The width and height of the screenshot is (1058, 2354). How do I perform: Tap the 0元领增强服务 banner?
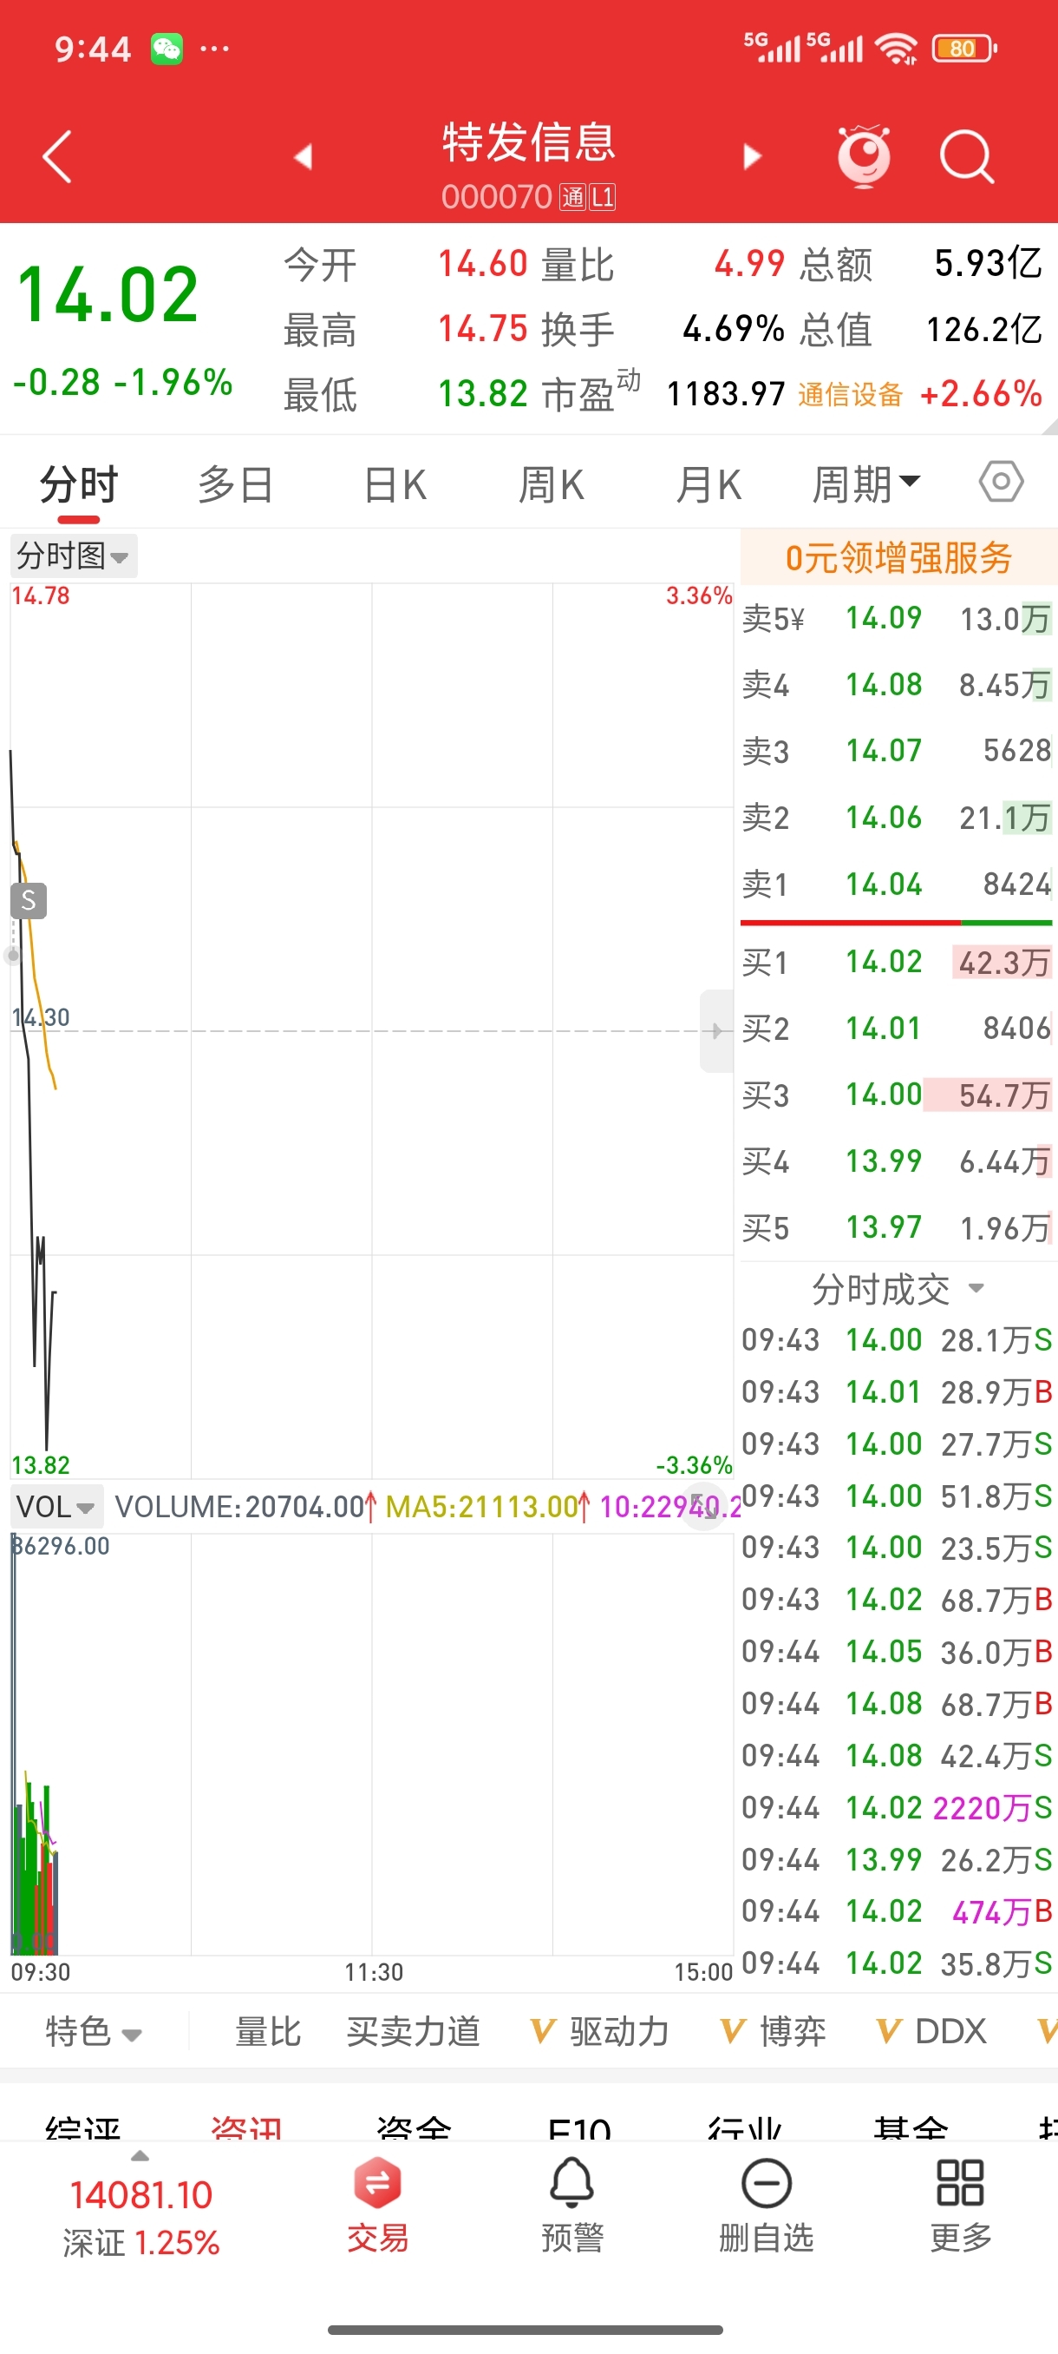899,556
